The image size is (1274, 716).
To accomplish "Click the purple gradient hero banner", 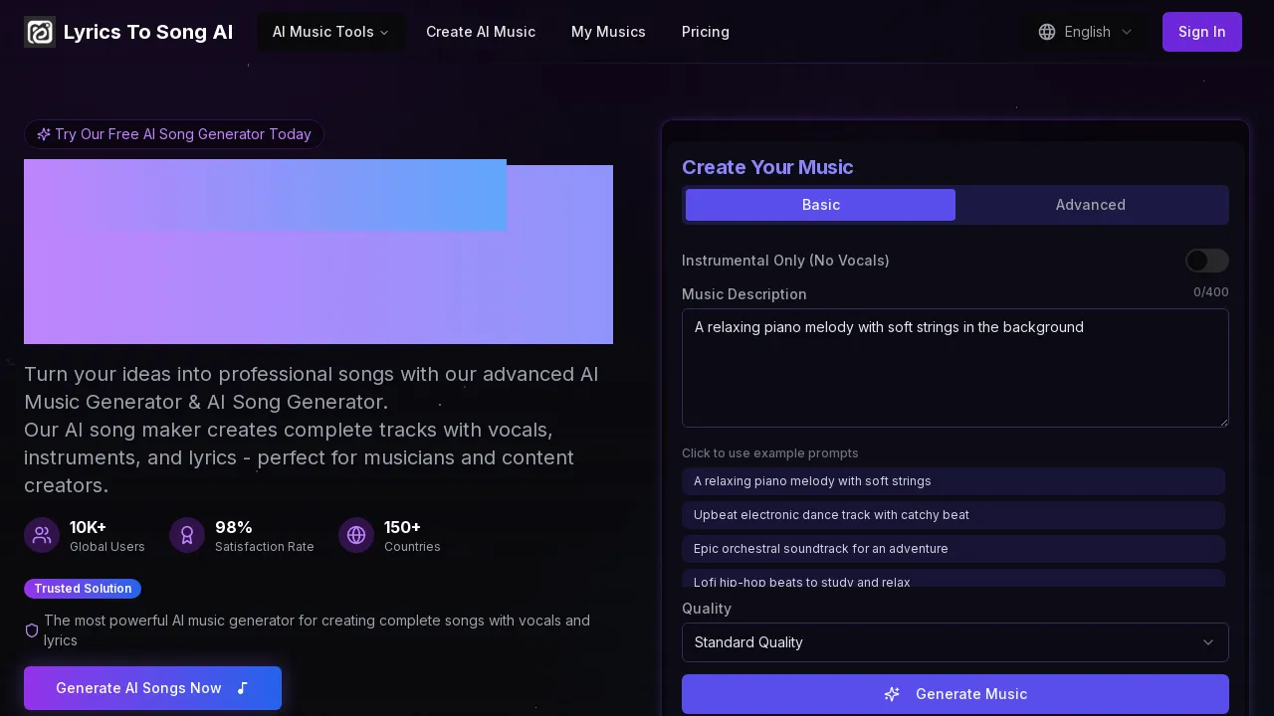I will tap(318, 252).
